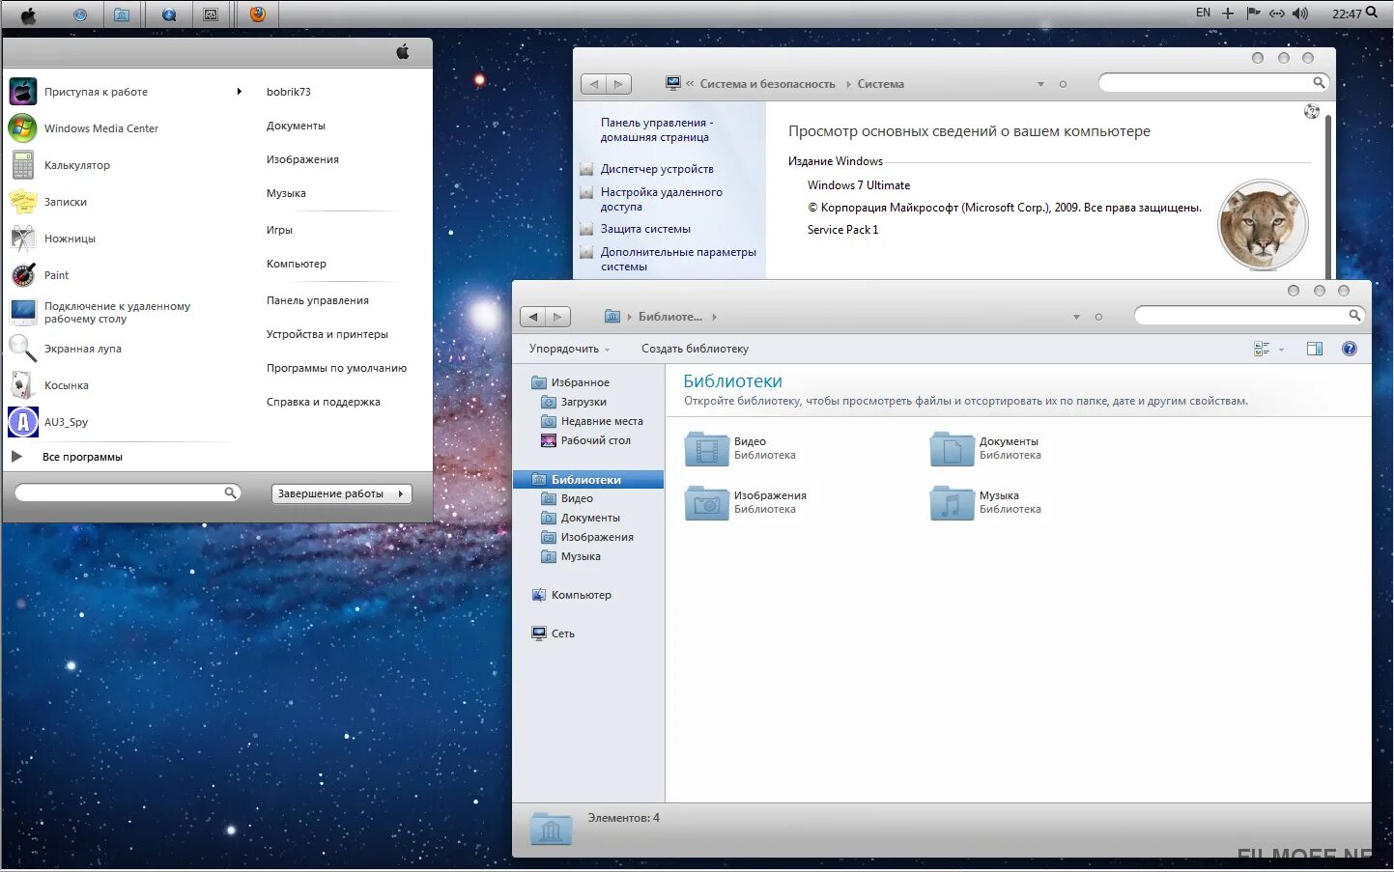Open Action Center flag tray icon
Screen dimensions: 1394x872
[x=1253, y=14]
